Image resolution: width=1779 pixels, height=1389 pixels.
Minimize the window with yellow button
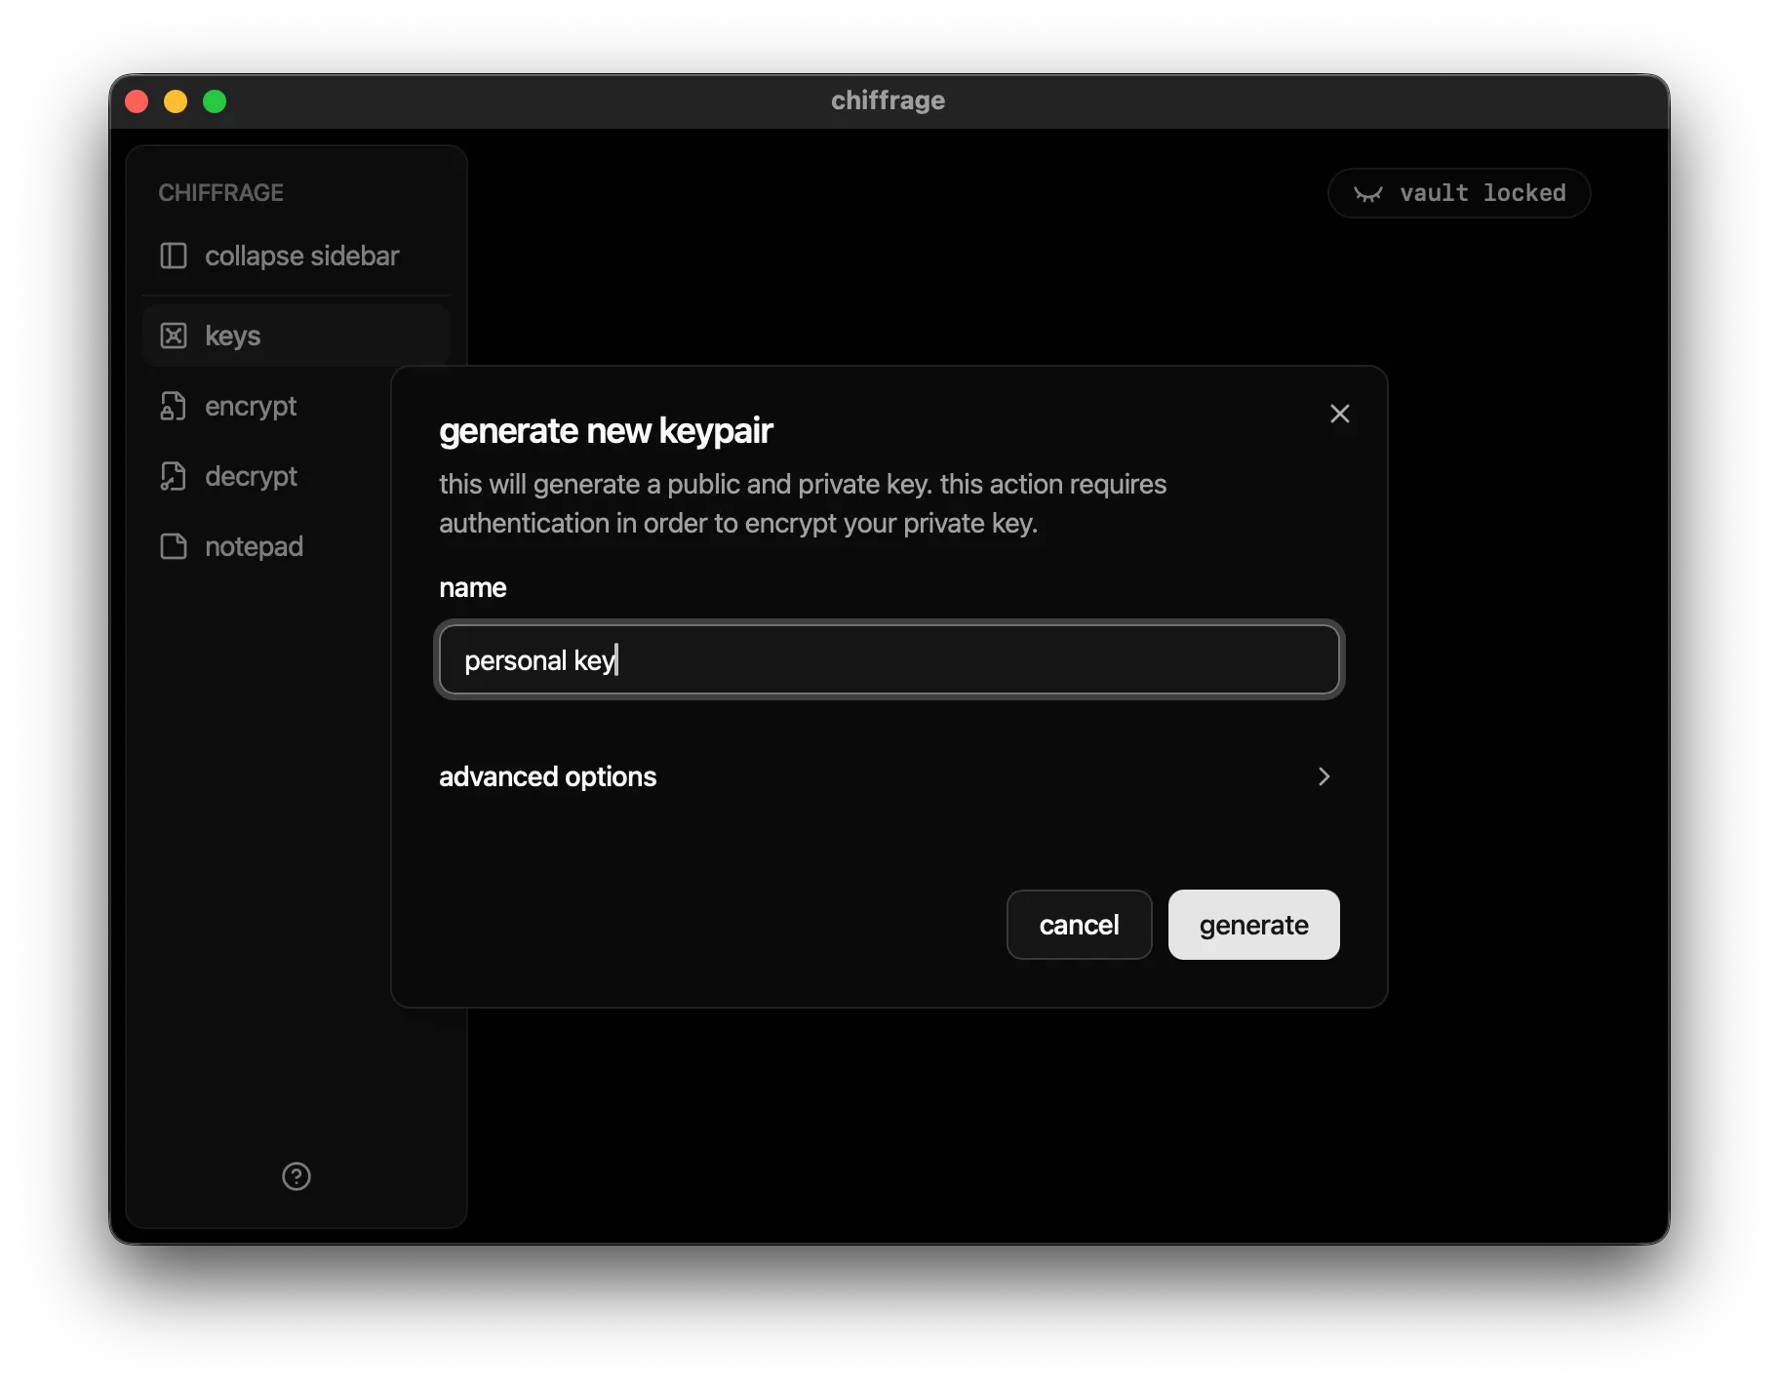(x=176, y=101)
